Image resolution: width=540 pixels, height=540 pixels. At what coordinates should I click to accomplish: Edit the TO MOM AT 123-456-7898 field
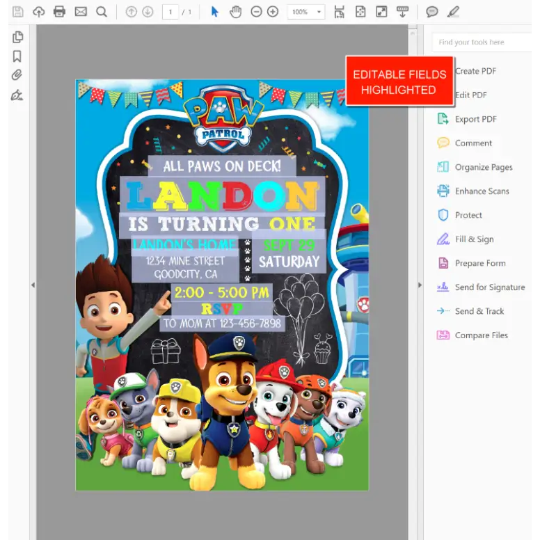click(223, 324)
